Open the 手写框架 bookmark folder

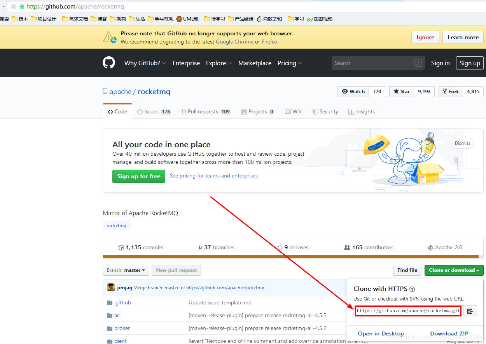tap(161, 19)
